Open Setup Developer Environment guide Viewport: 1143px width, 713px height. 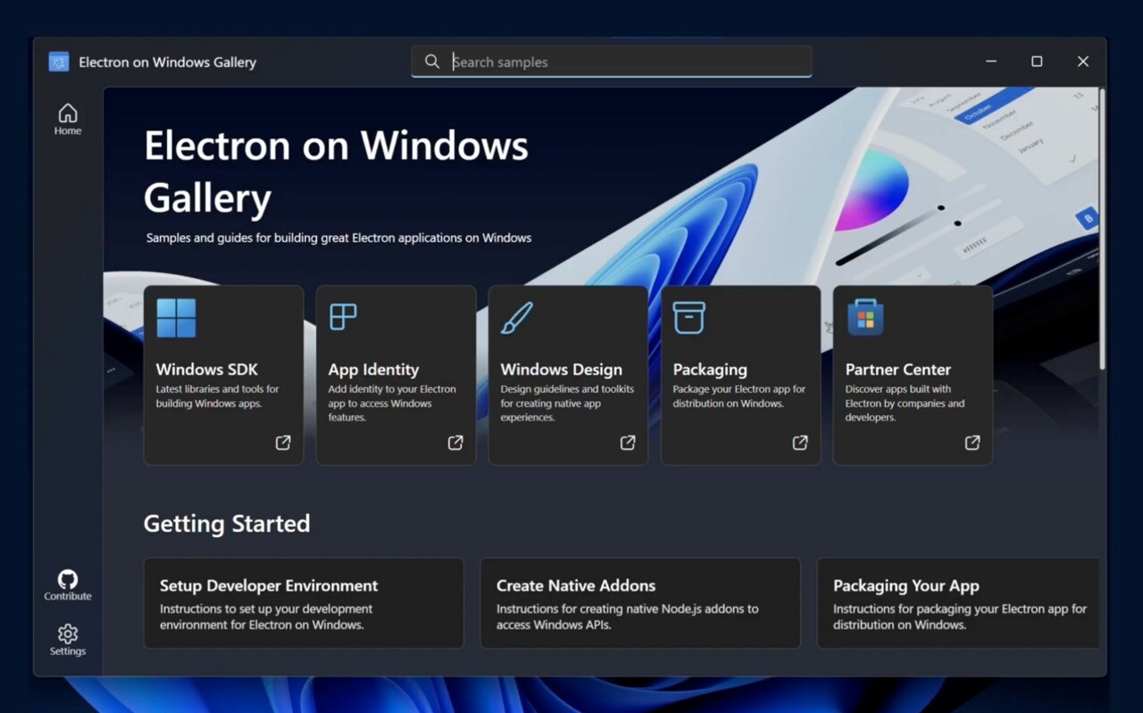(x=304, y=603)
